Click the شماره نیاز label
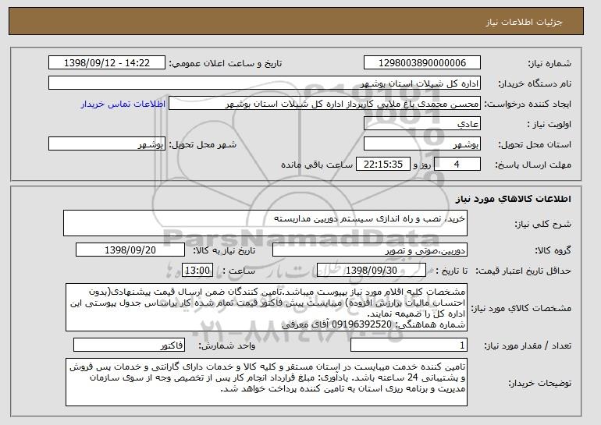This screenshot has height=425, width=601. (549, 63)
